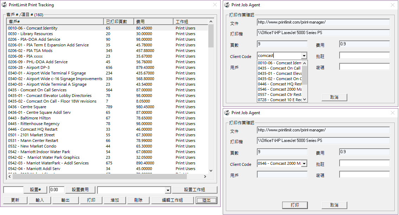399x215 pixels.
Task: Select the '0501 - 2101 Market Street' row
Action: (107, 135)
